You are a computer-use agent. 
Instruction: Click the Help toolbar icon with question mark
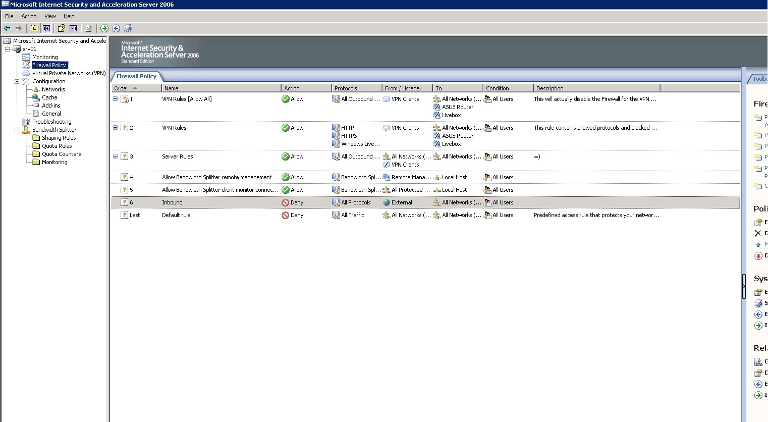pyautogui.click(x=62, y=28)
